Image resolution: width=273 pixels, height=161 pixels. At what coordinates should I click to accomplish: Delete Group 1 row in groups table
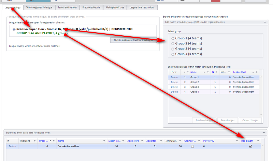pyautogui.click(x=174, y=77)
